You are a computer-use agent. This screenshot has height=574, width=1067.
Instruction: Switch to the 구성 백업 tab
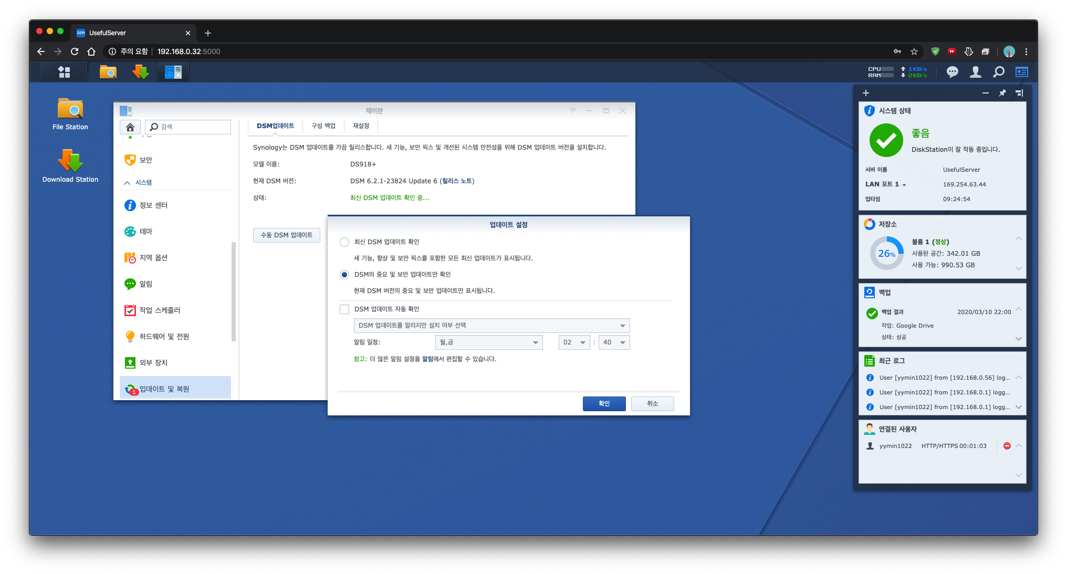(323, 126)
